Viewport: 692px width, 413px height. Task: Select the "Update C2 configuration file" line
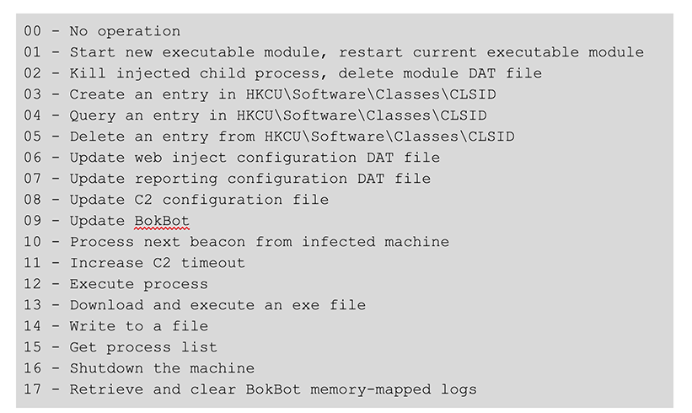point(176,200)
